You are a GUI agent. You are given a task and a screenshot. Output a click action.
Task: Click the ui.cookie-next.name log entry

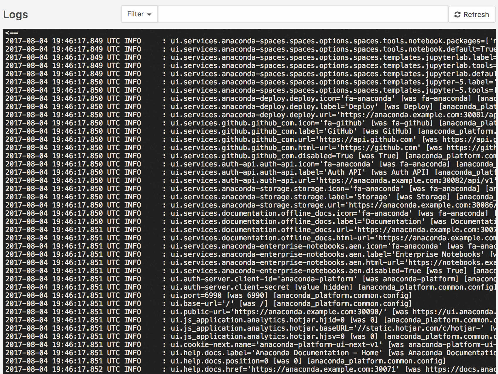pos(250,345)
